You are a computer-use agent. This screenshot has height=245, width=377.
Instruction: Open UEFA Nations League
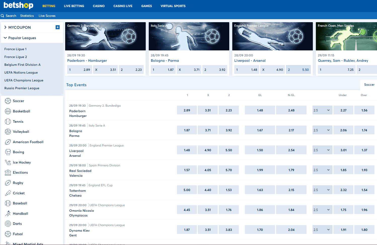coord(21,73)
